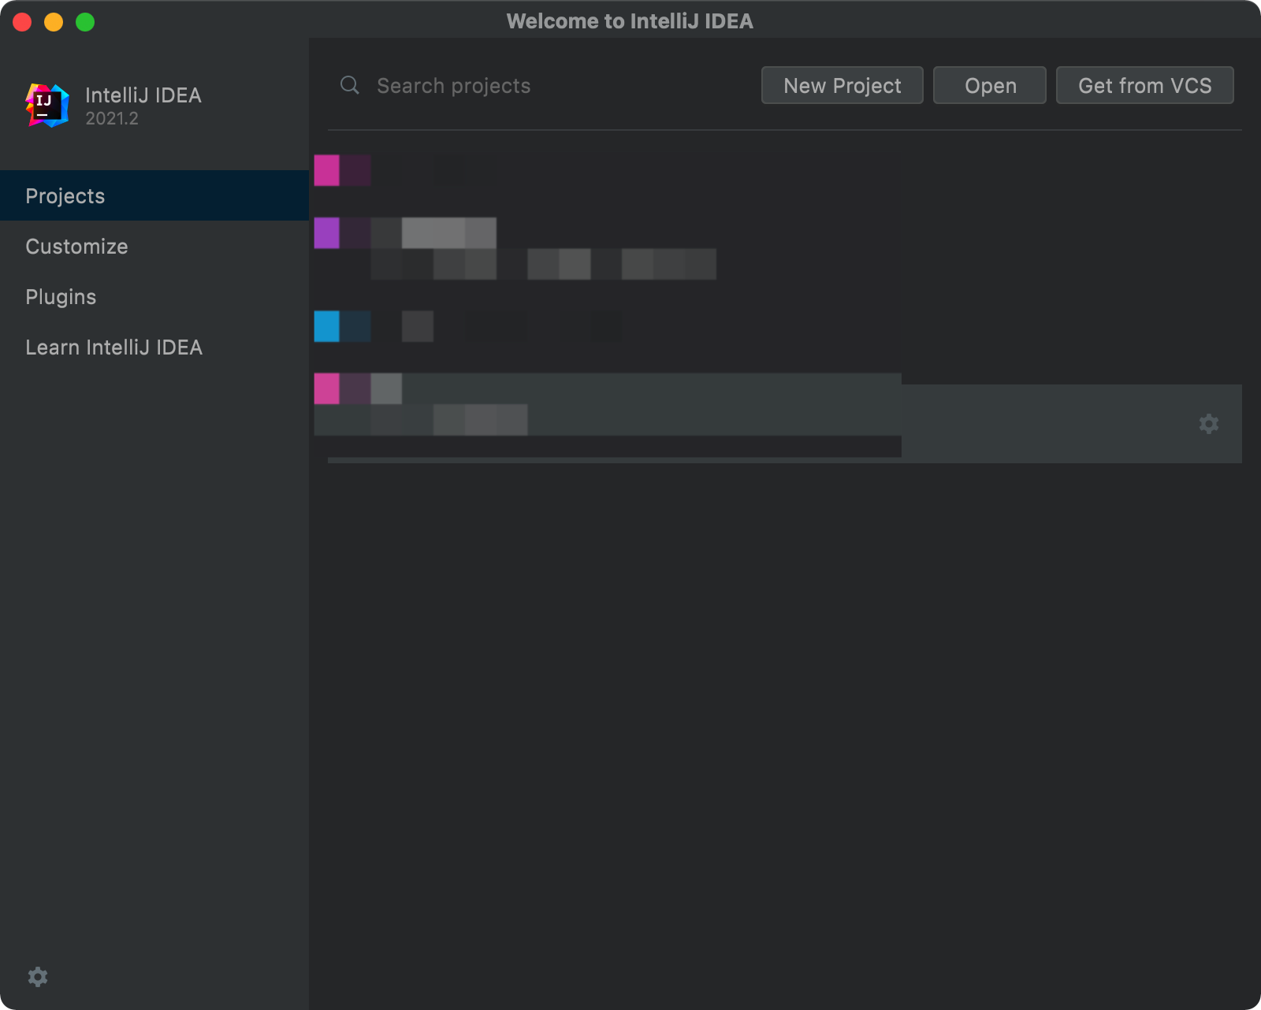The height and width of the screenshot is (1010, 1261).
Task: Open the highlighted project's gear options
Action: point(1208,424)
